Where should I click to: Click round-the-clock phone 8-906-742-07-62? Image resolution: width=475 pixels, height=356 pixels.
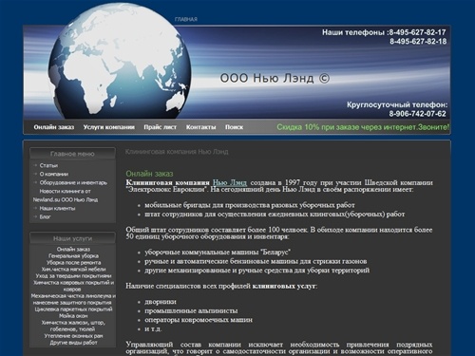pos(417,114)
